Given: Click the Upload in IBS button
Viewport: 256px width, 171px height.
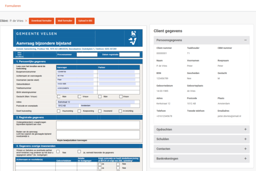Looking at the screenshot, I should point(85,21).
